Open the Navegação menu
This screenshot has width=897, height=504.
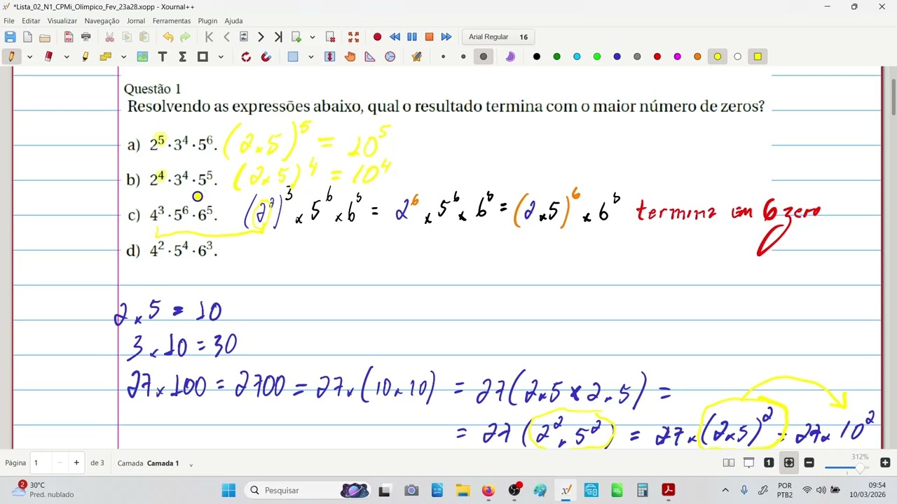tap(102, 21)
